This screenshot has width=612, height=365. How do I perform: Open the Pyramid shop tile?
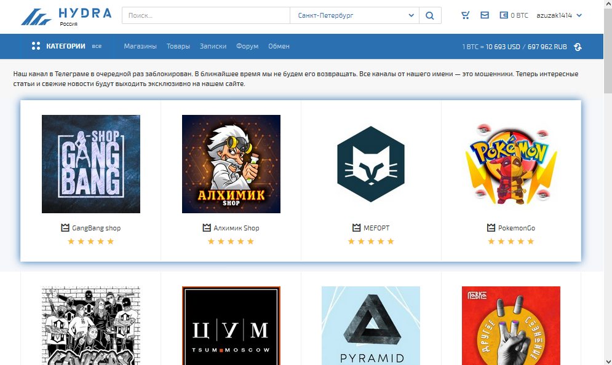tap(371, 326)
